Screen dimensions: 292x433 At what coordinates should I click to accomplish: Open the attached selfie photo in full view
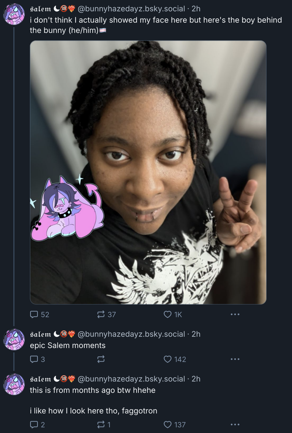point(148,172)
